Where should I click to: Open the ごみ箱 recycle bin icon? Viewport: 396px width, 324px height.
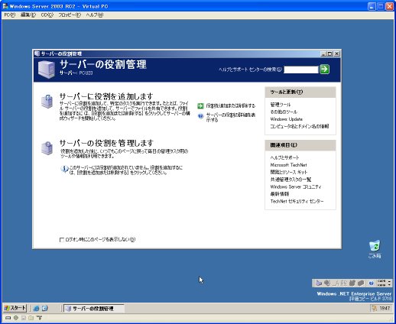[x=375, y=249]
